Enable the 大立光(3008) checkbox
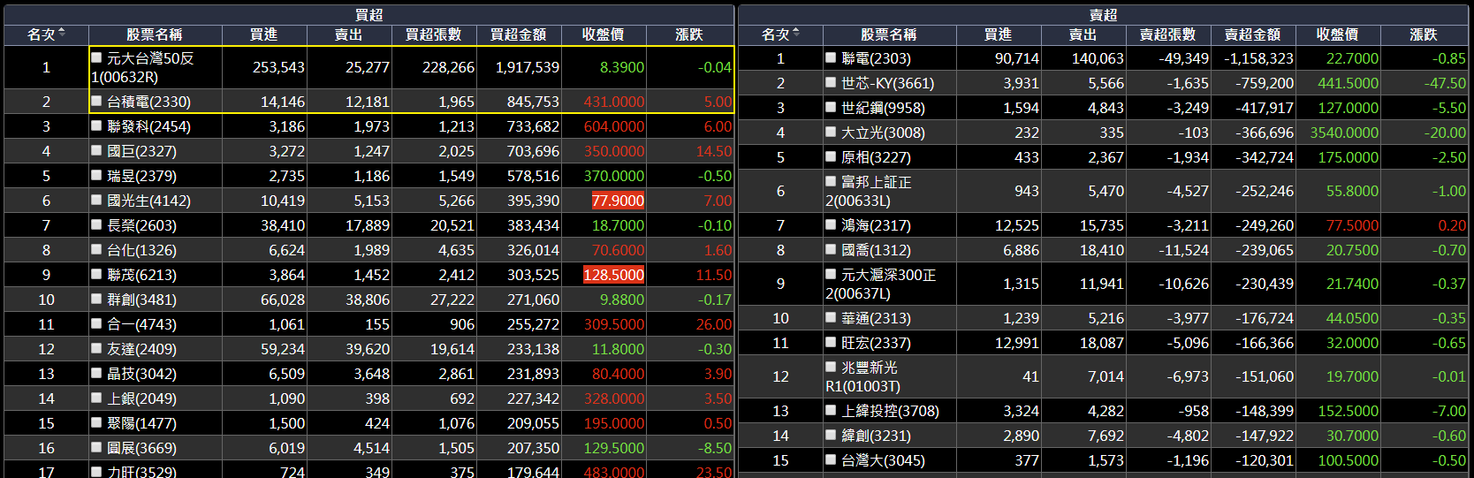 pos(831,133)
